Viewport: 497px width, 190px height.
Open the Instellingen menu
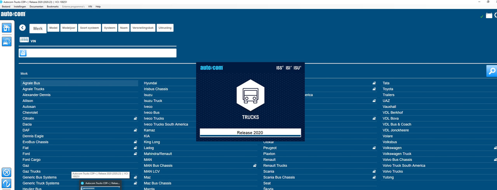tap(20, 7)
